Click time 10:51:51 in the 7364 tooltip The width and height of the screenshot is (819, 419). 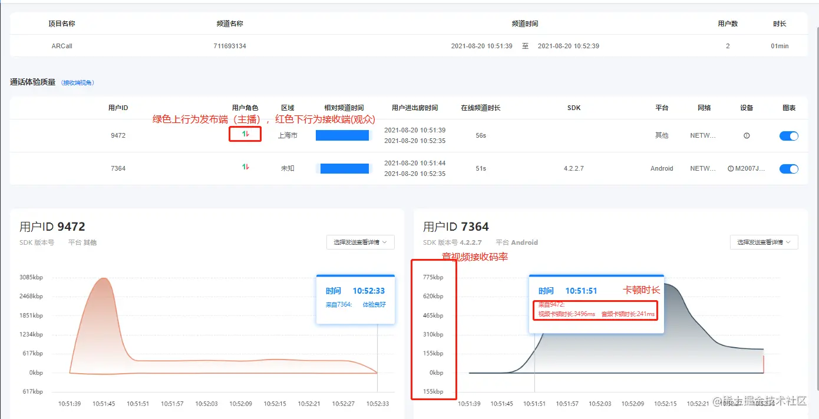click(582, 291)
